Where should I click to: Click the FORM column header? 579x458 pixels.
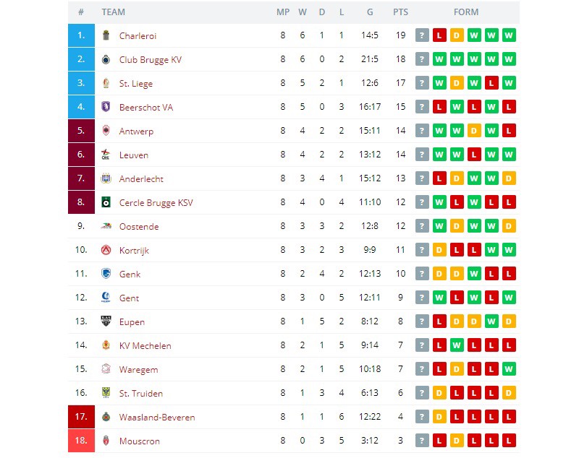[466, 12]
